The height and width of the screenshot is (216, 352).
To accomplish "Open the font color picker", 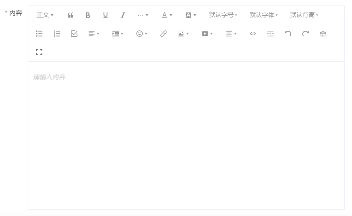I will click(167, 15).
